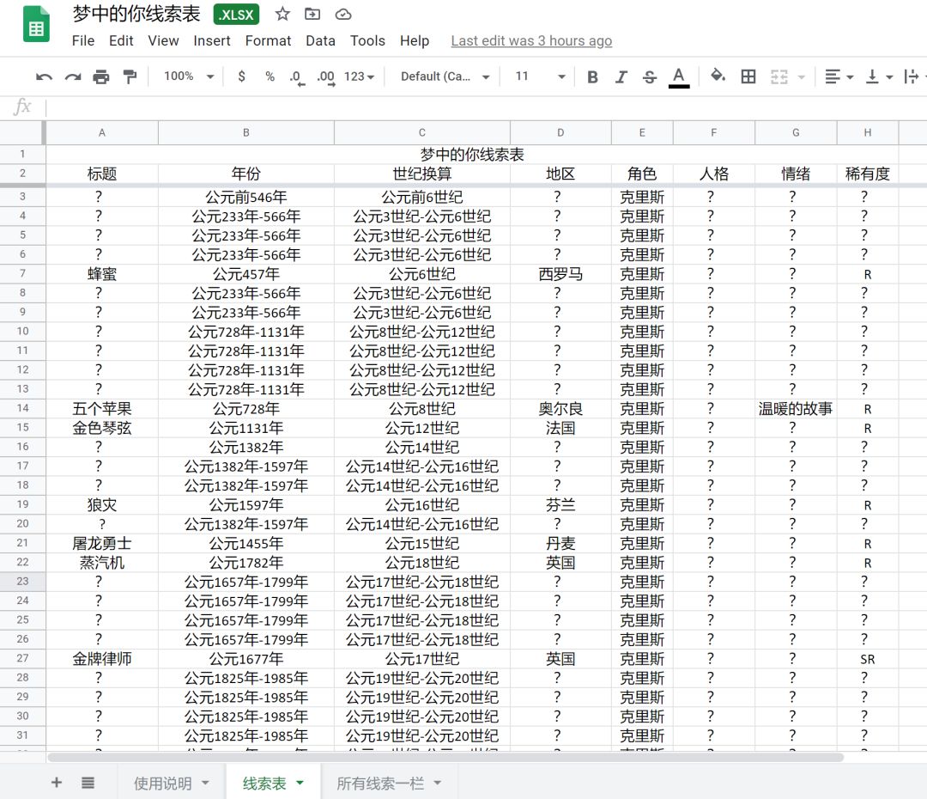This screenshot has height=799, width=927.
Task: Open the Default font dropdown
Action: (445, 77)
